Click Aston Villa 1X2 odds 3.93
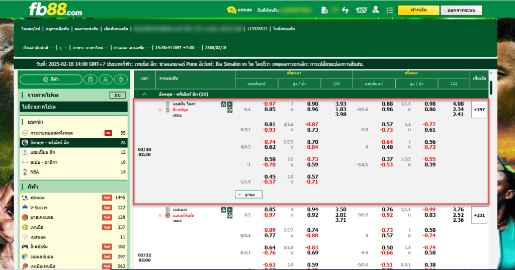The height and width of the screenshot is (270, 515). (340, 104)
